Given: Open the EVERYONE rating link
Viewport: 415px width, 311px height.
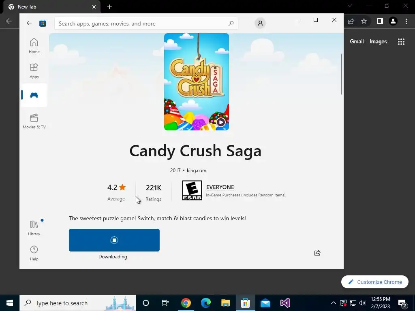Looking at the screenshot, I should point(220,187).
